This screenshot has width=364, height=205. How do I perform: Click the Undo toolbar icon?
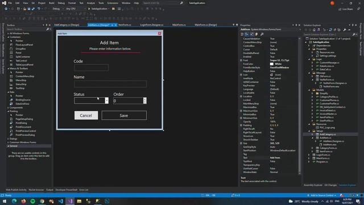coord(39,9)
